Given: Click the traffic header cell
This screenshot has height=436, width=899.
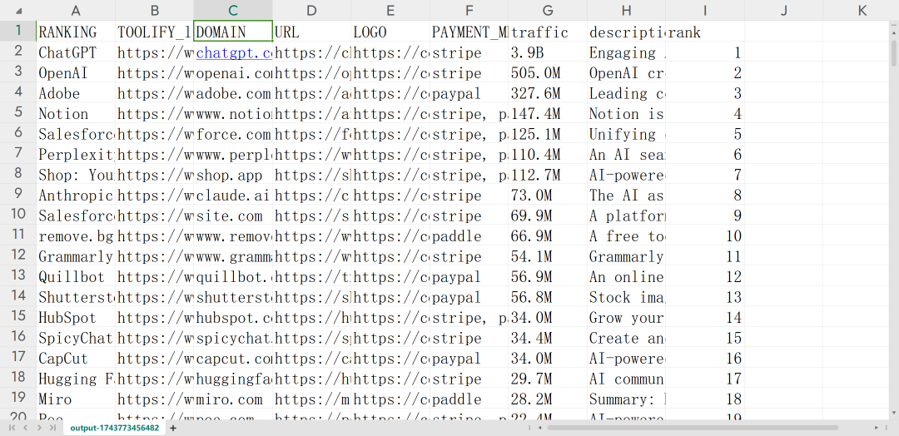Looking at the screenshot, I should (548, 32).
